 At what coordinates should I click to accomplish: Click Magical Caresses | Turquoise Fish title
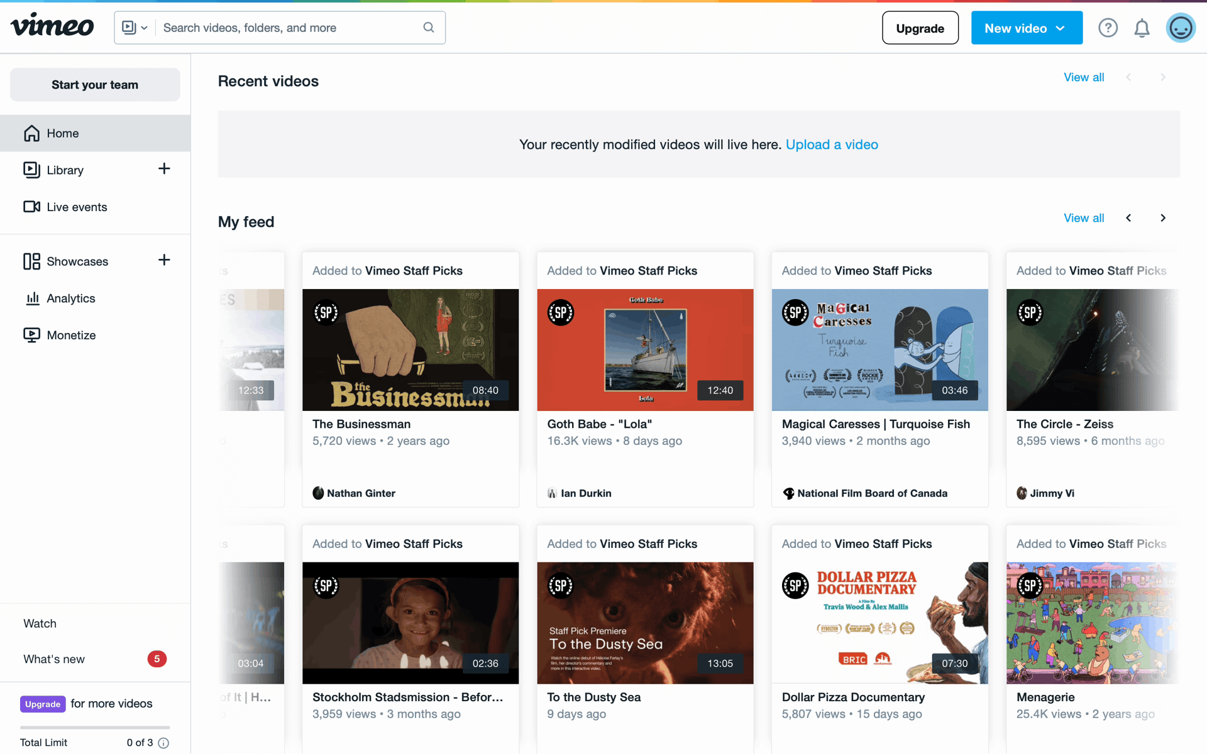pyautogui.click(x=876, y=424)
